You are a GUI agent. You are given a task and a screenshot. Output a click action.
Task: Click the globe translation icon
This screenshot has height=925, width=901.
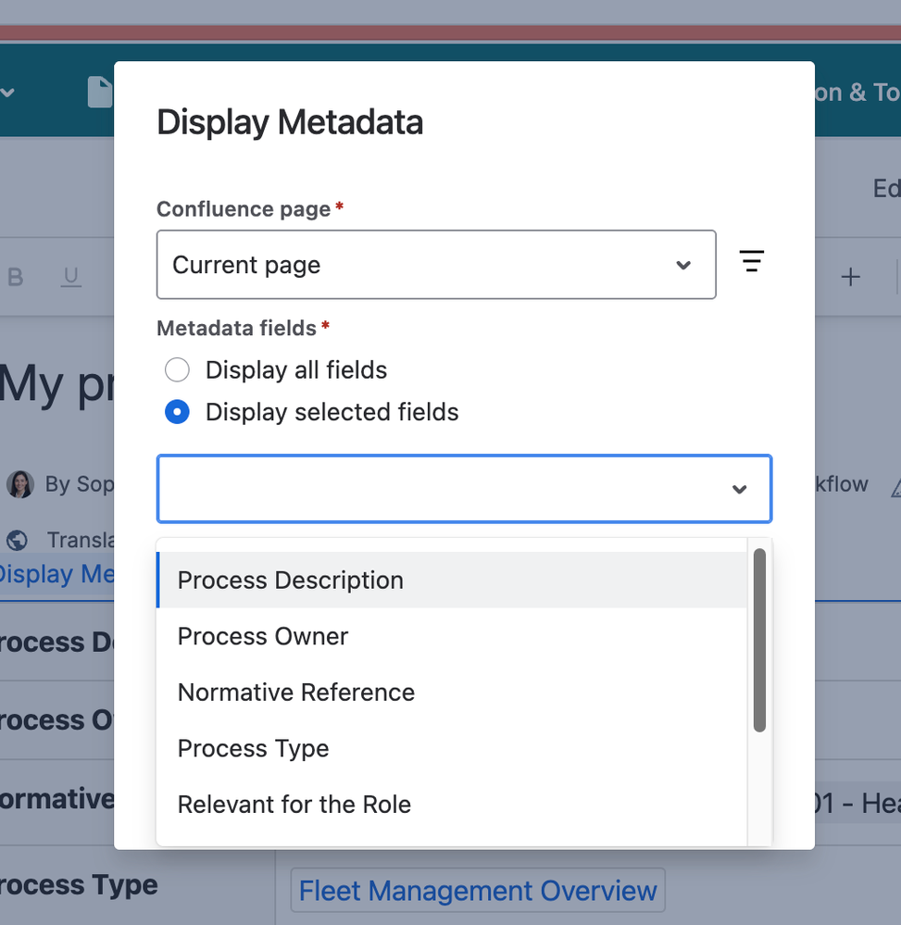(x=17, y=540)
